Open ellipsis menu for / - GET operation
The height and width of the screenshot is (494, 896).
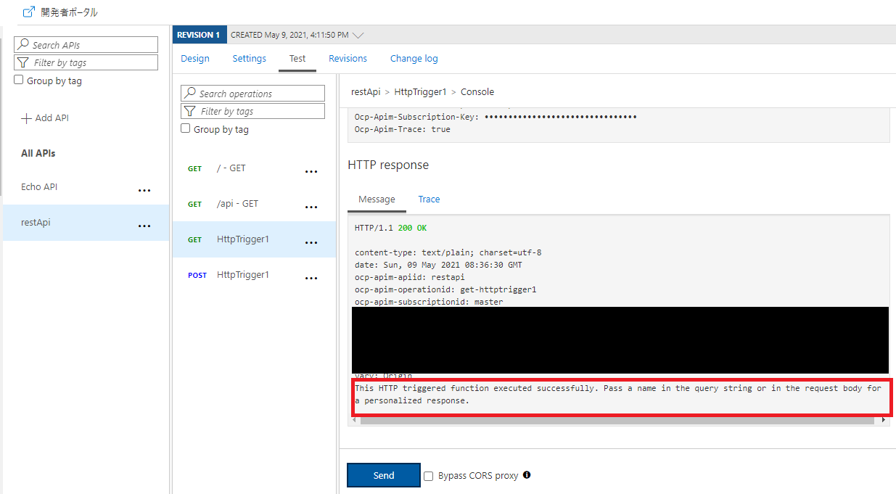(x=311, y=172)
